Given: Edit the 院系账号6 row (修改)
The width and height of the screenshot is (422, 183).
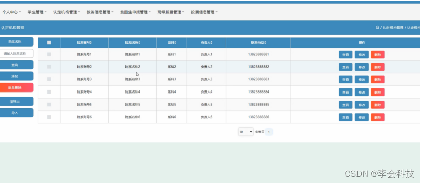Looking at the screenshot, I should [x=362, y=117].
